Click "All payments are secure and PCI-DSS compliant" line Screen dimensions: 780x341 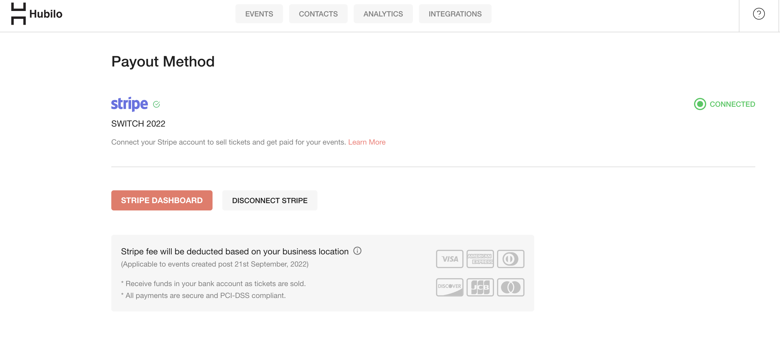point(203,296)
